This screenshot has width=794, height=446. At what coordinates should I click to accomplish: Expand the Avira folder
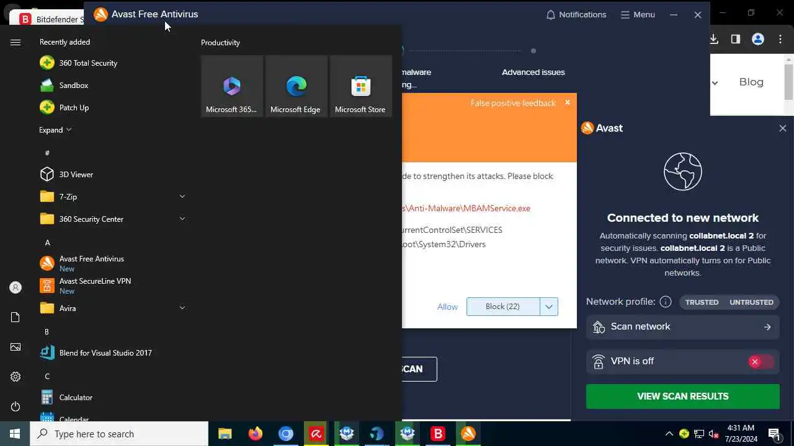pyautogui.click(x=112, y=308)
